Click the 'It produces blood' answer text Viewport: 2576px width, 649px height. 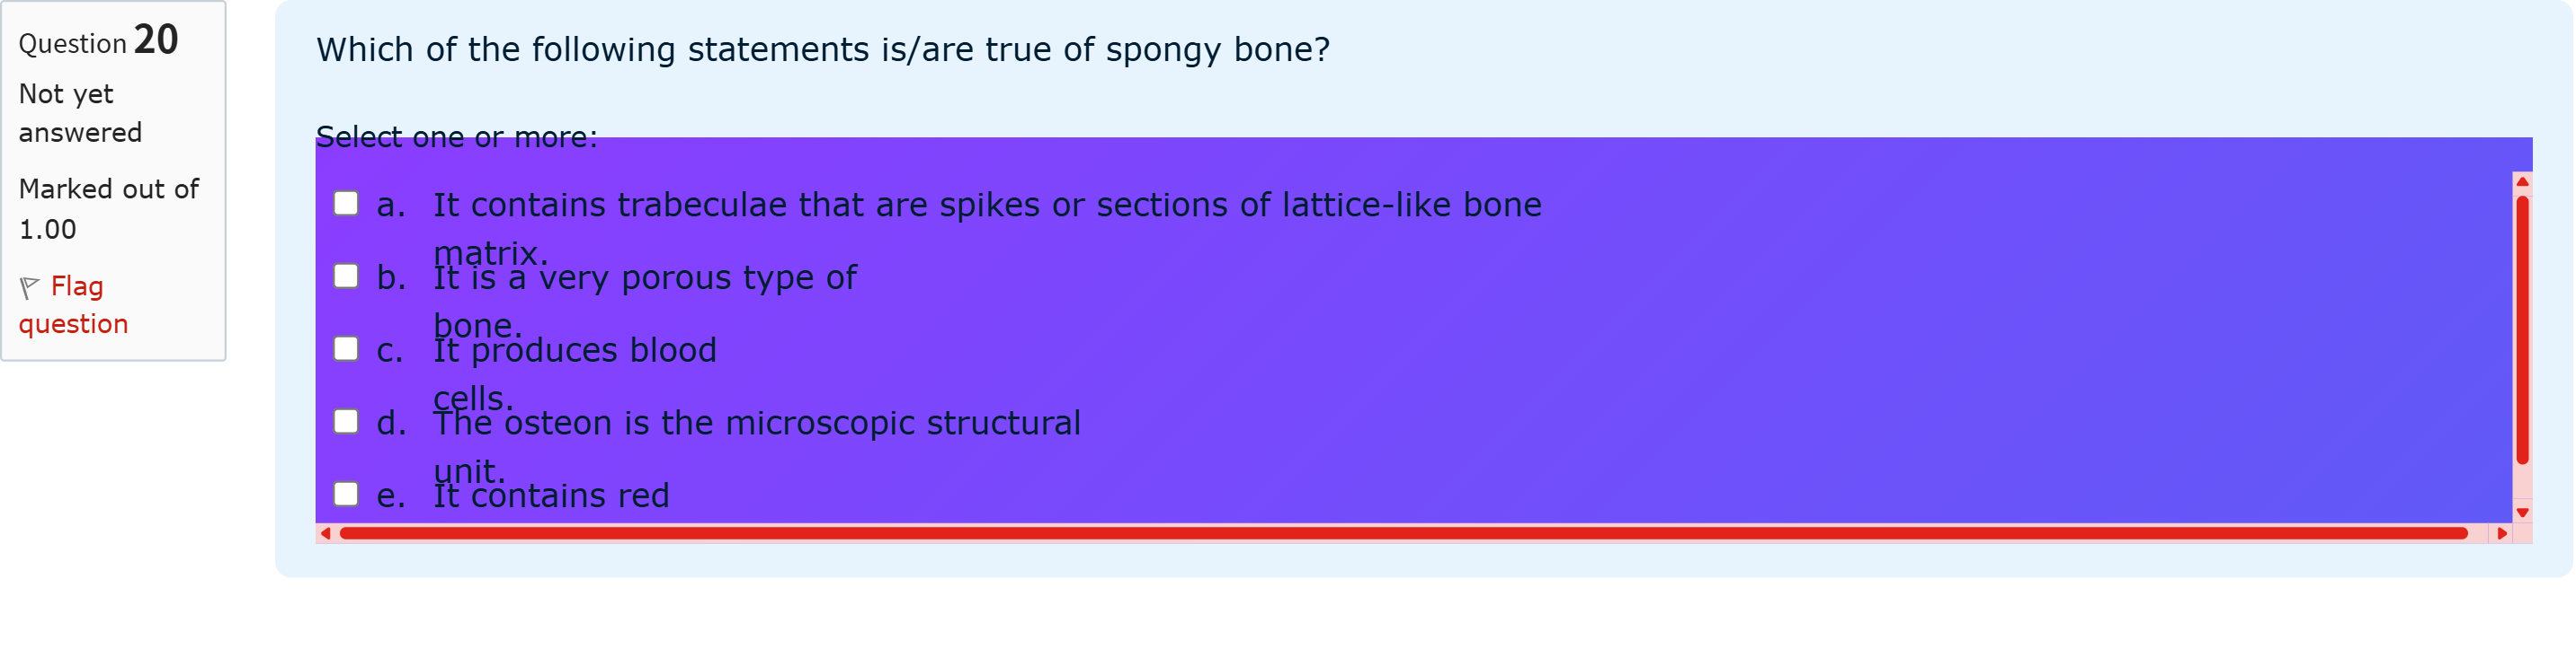[574, 352]
